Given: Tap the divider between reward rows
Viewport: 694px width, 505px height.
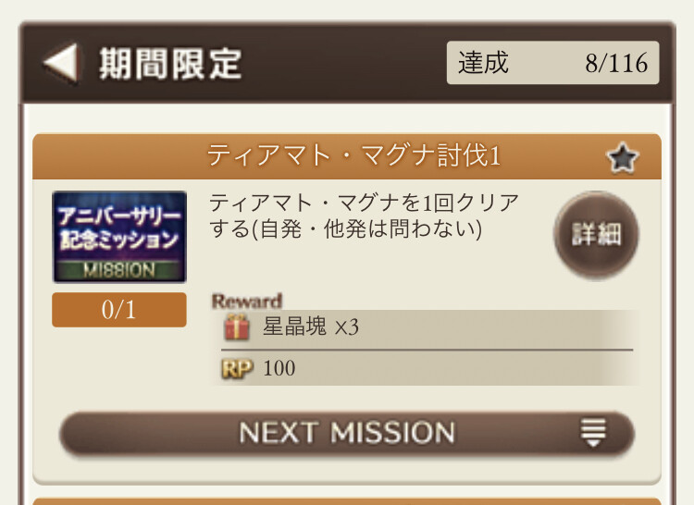Looking at the screenshot, I should pyautogui.click(x=428, y=350).
